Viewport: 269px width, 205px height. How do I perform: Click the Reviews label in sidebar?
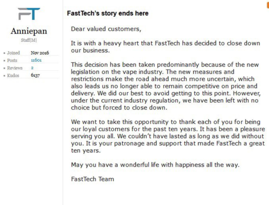(15, 68)
